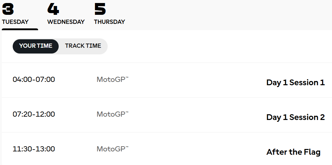This screenshot has width=332, height=165.
Task: Click the 04:00-07:00 time slot
Action: pyautogui.click(x=34, y=79)
